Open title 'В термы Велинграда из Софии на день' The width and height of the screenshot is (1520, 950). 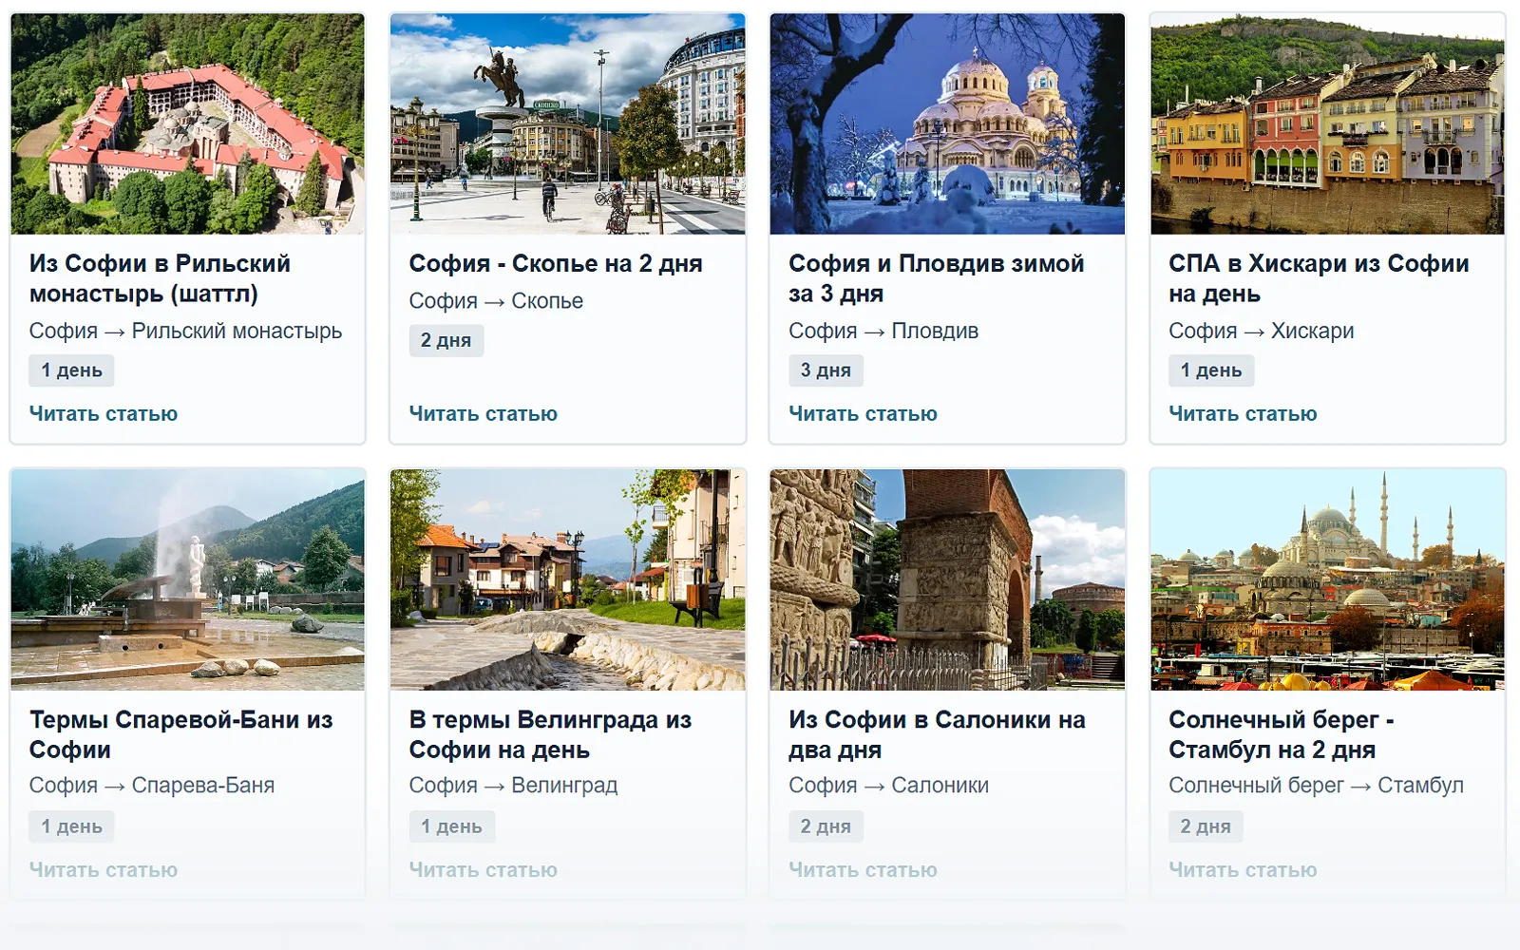point(550,734)
